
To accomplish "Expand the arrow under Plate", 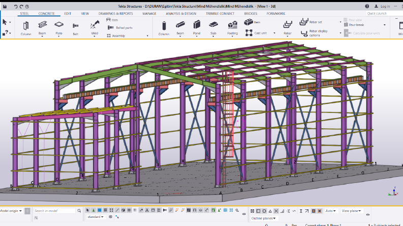I will [x=59, y=36].
